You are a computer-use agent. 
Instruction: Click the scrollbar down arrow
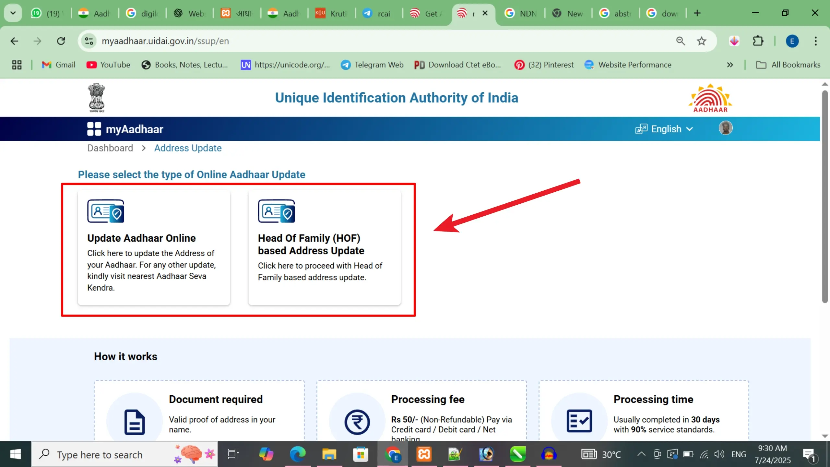click(x=825, y=436)
